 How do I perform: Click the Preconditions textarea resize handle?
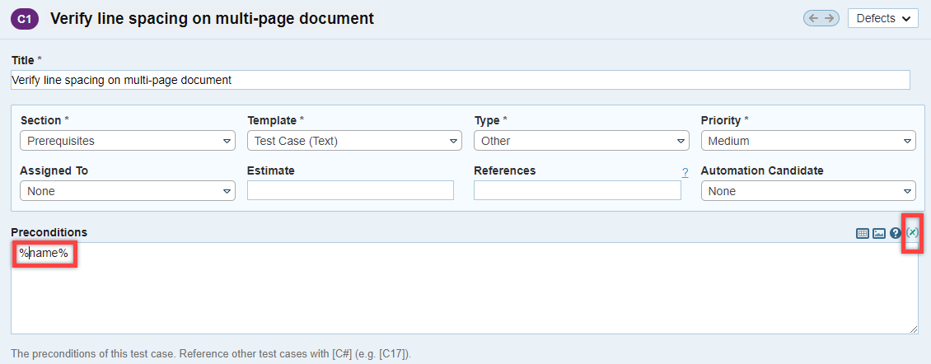(x=914, y=329)
